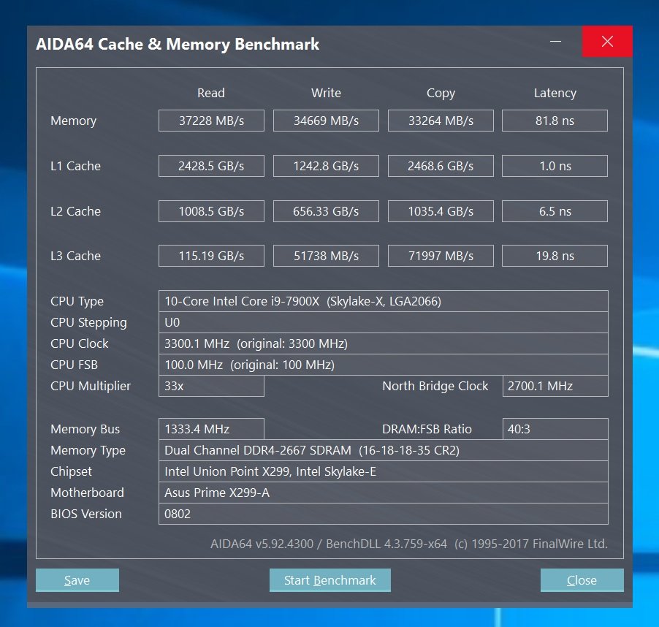
Task: Click North Bridge Clock value 2700.1 MHz
Action: [x=555, y=386]
